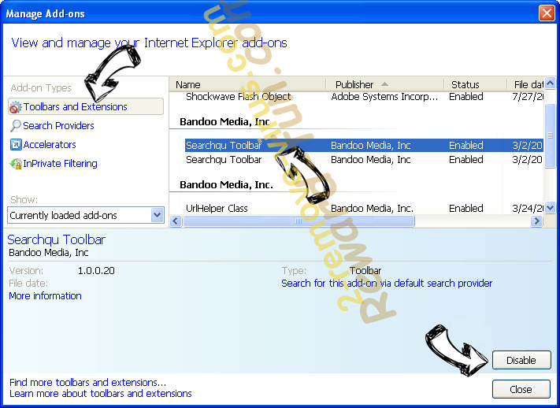Select the UrlHelper Class row

tap(364, 208)
